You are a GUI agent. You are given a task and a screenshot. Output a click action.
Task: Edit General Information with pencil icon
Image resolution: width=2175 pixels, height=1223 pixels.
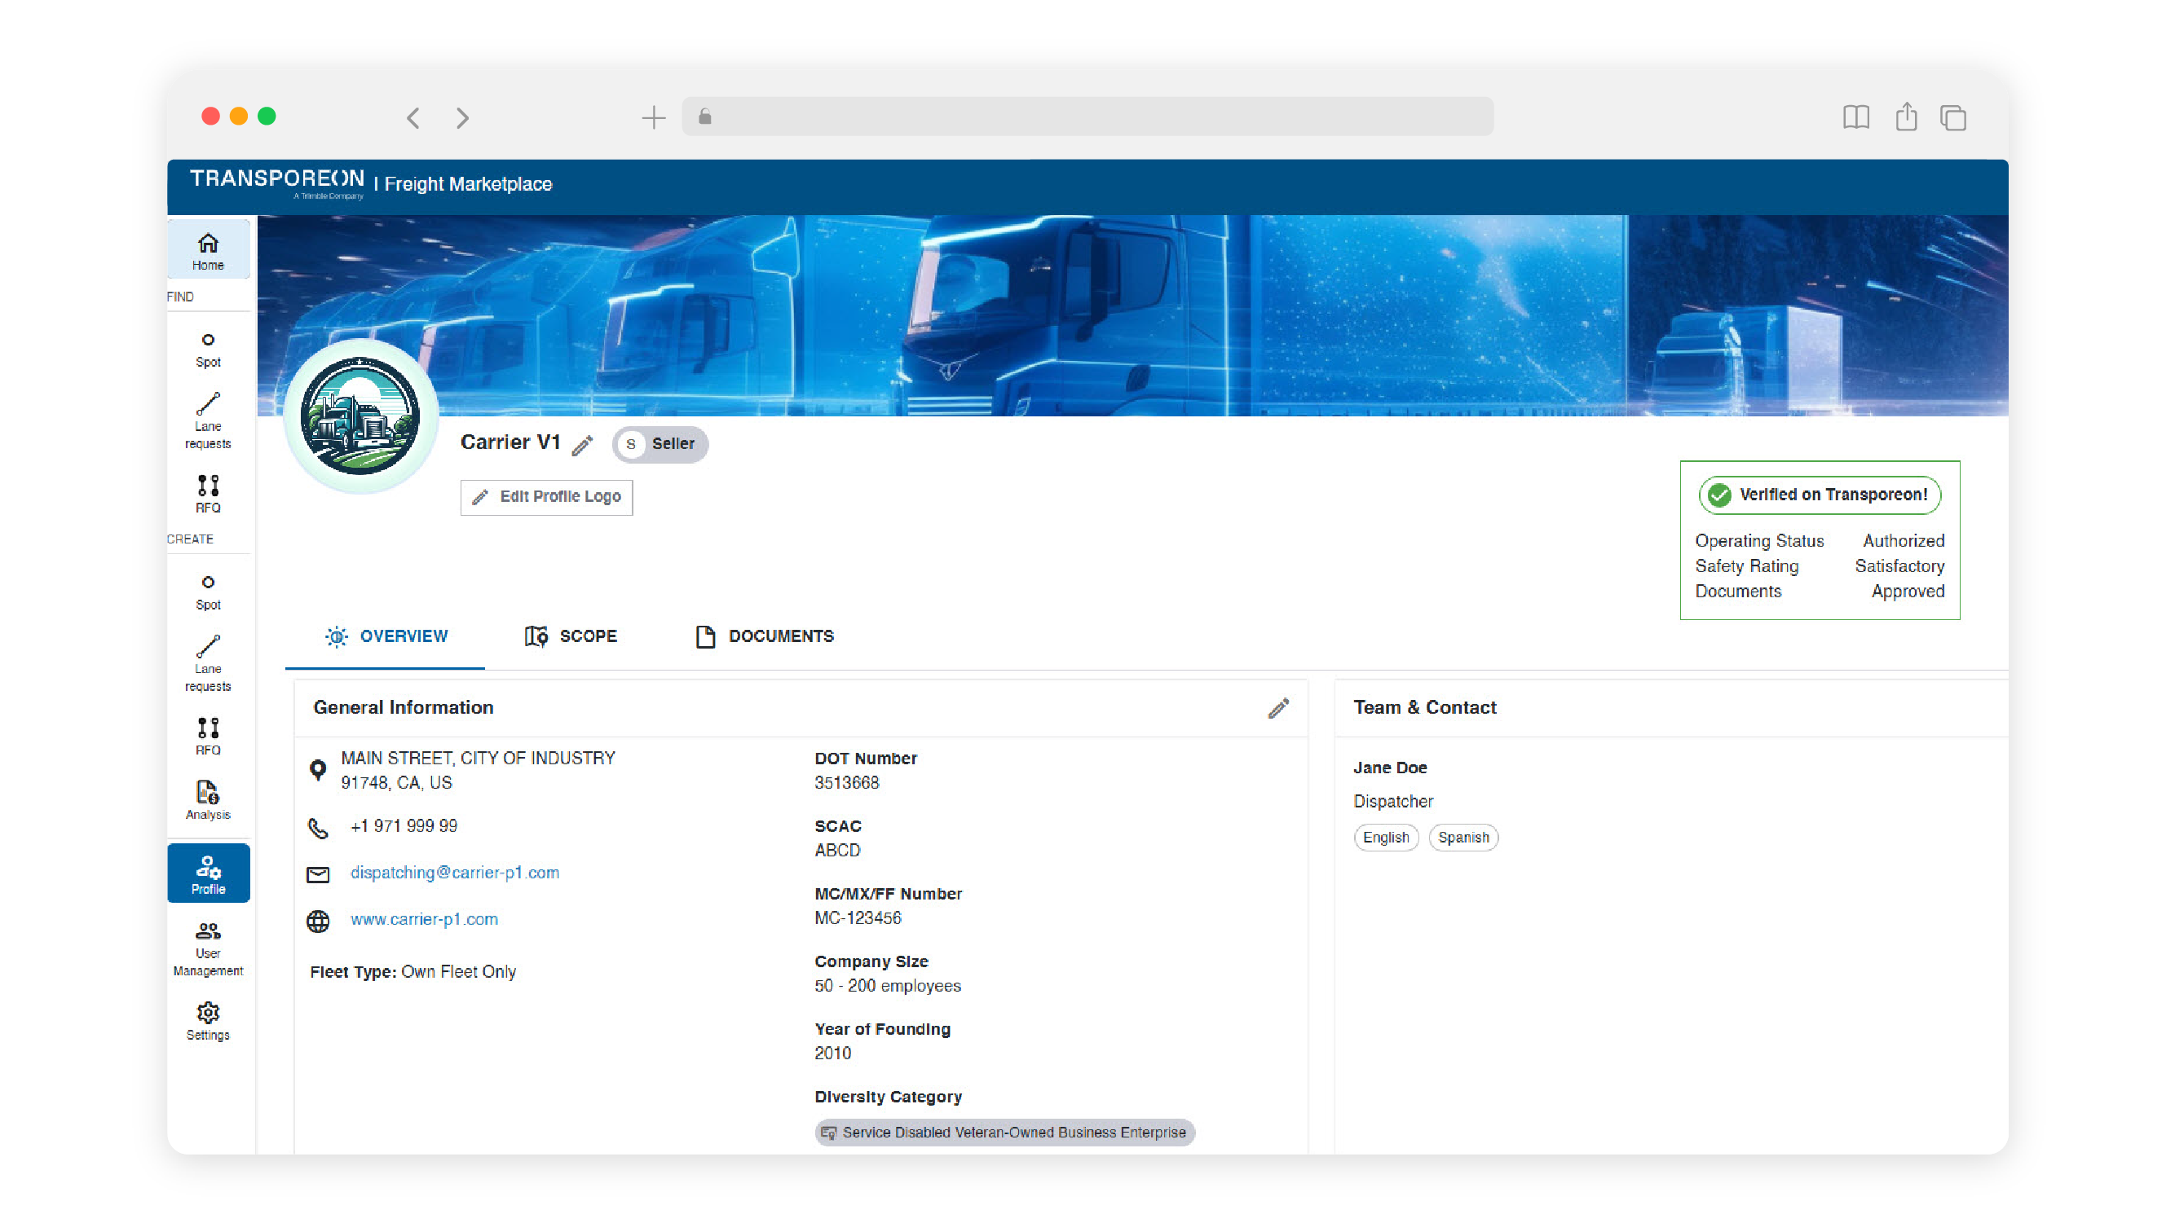pyautogui.click(x=1277, y=708)
